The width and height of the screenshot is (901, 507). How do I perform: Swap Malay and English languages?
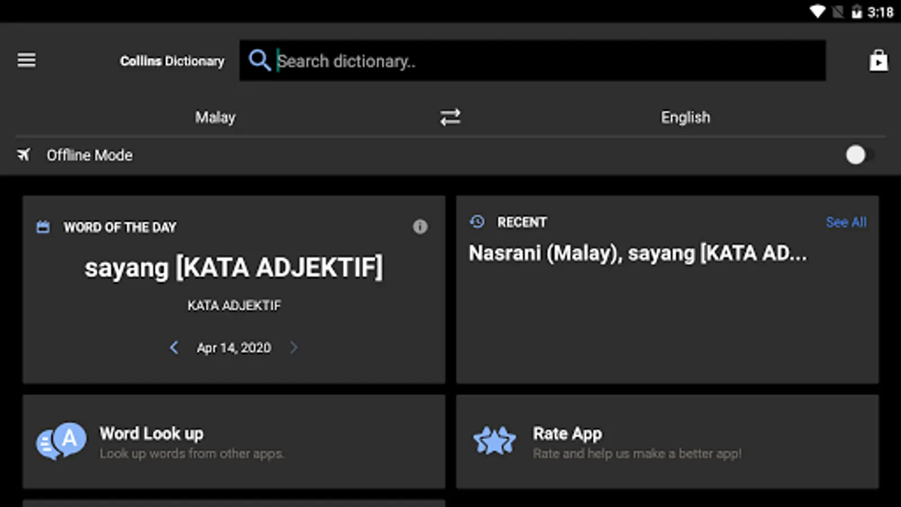[x=450, y=117]
